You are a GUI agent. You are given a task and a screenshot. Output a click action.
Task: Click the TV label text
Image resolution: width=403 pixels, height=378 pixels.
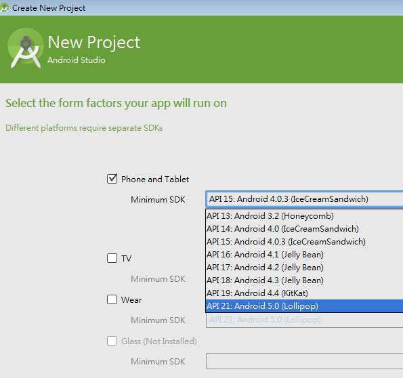click(x=126, y=258)
